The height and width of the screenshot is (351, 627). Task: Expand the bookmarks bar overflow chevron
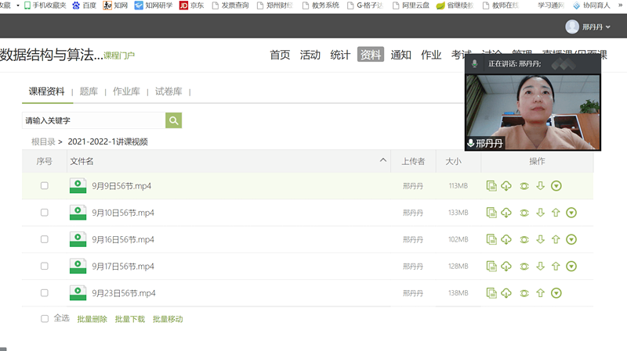click(620, 5)
